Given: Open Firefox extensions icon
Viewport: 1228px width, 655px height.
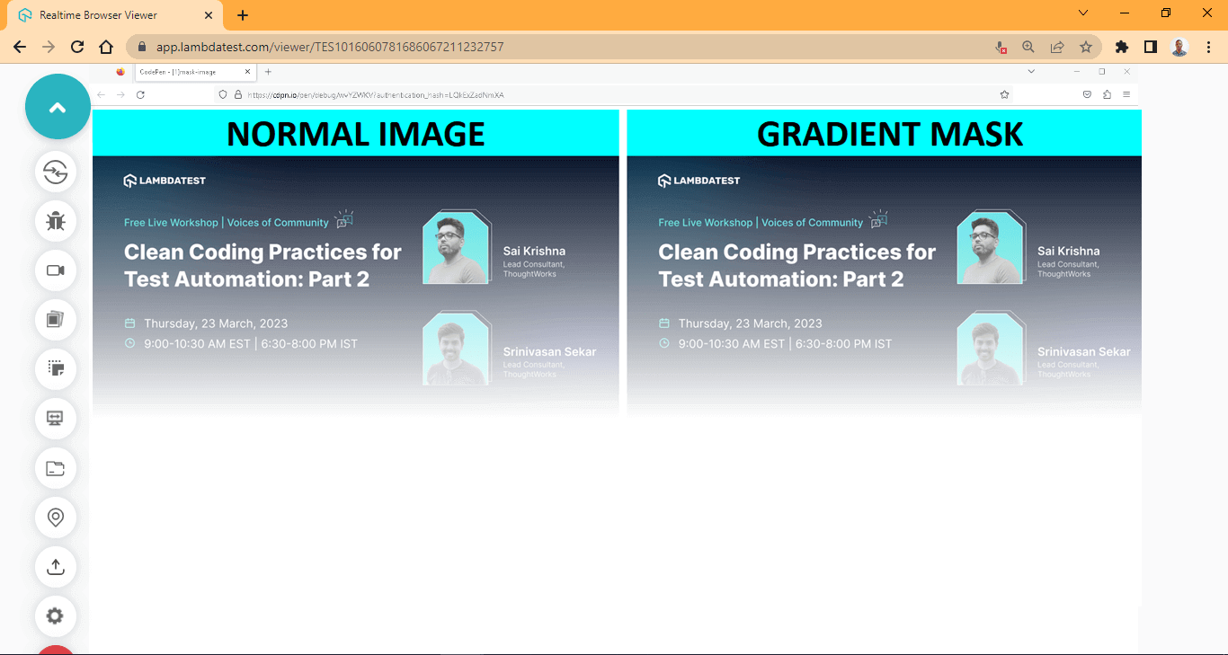Looking at the screenshot, I should coord(1107,94).
